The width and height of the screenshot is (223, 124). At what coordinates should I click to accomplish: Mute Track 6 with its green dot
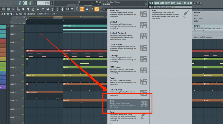point(23,73)
